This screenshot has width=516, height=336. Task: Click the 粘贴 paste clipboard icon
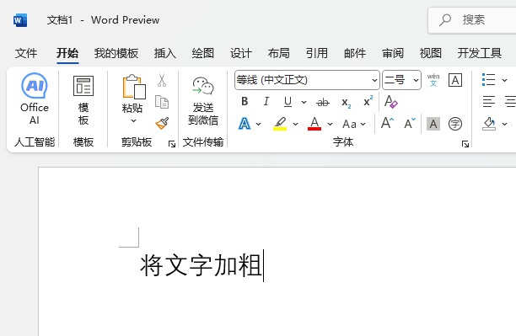click(x=133, y=87)
